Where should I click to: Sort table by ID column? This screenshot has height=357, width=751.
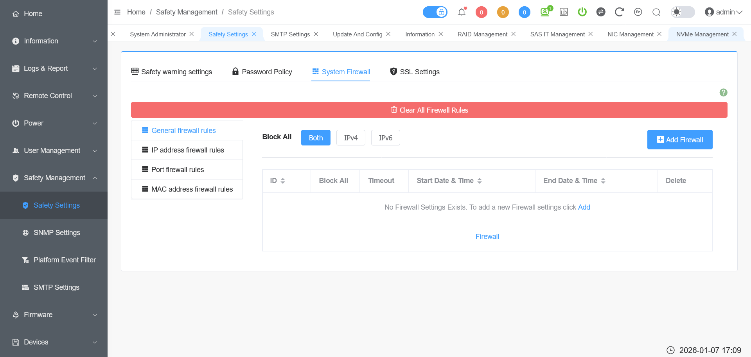pos(277,181)
